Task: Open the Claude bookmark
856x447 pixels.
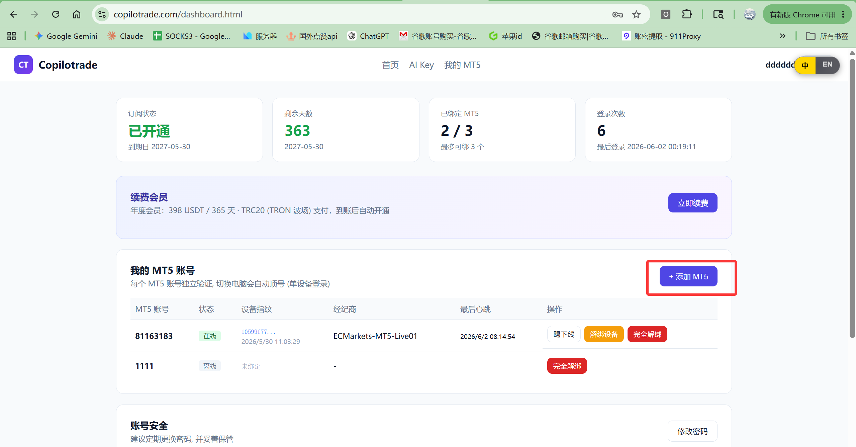Action: 125,36
